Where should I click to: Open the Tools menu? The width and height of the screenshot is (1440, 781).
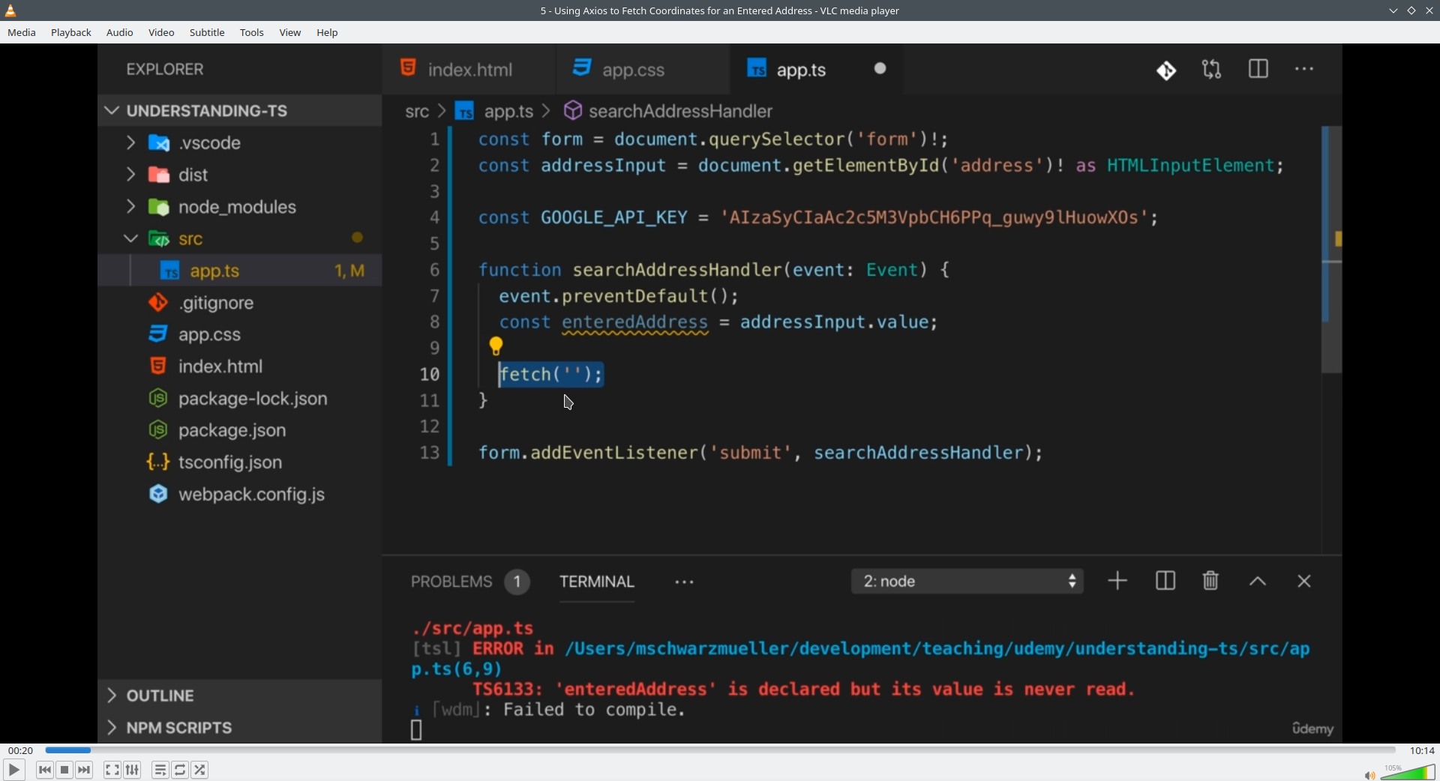pos(252,32)
